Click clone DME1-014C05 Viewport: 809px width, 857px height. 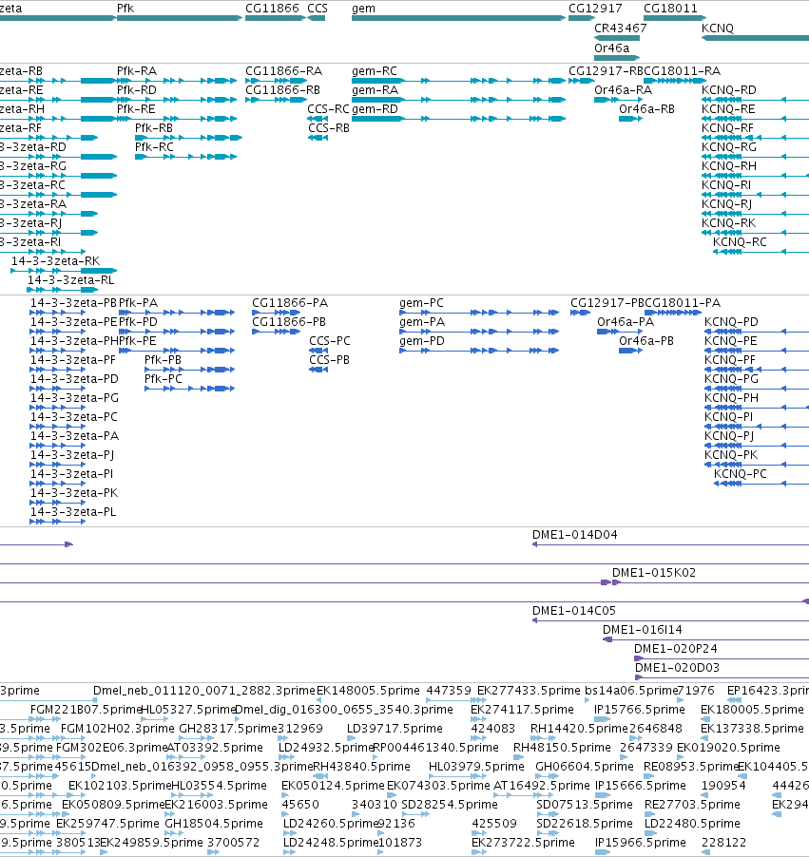[x=574, y=611]
